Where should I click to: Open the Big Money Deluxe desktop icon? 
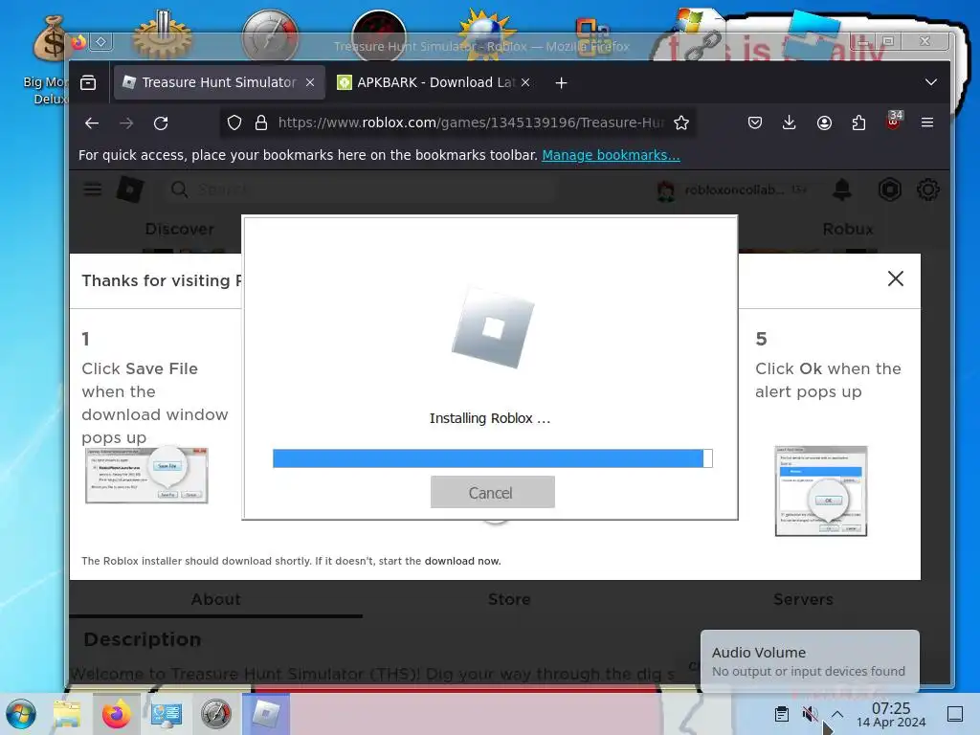49,60
